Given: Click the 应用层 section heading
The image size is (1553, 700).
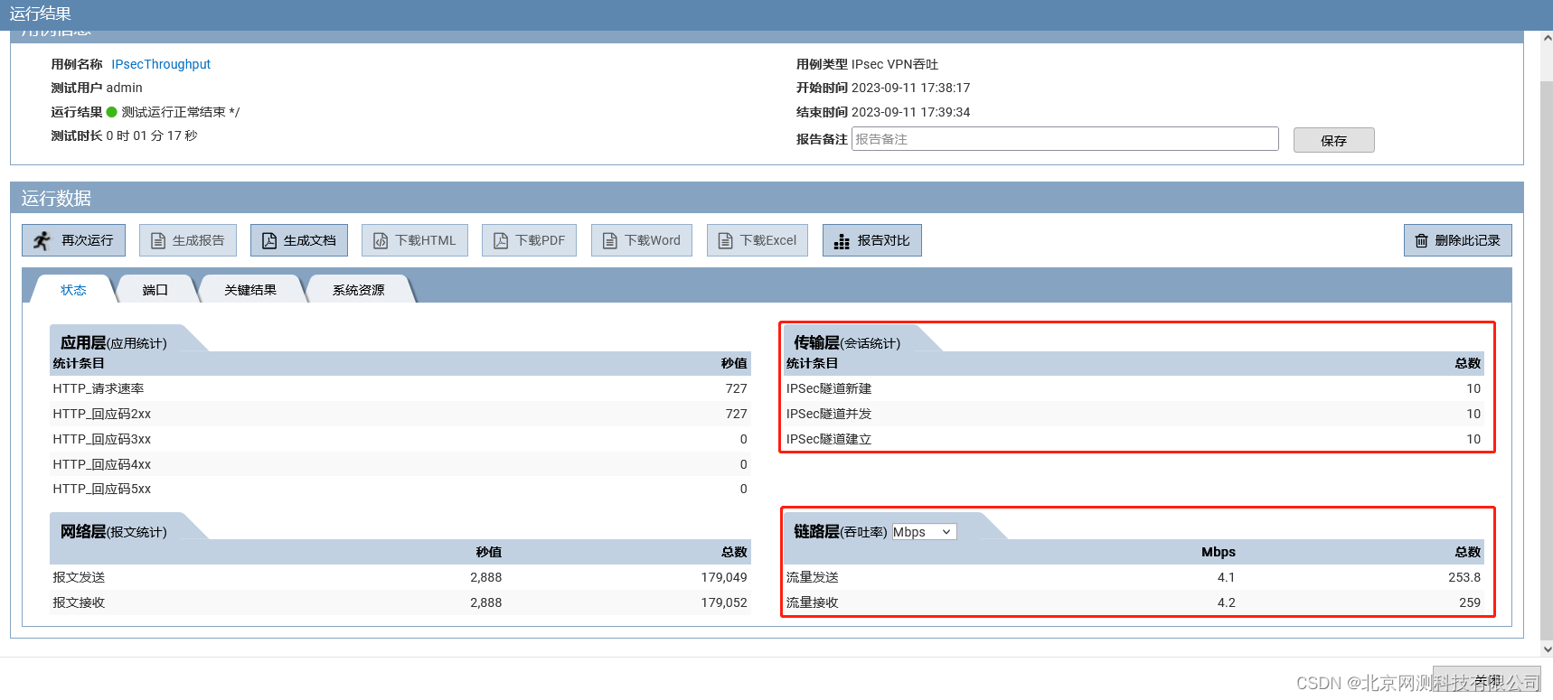Looking at the screenshot, I should pyautogui.click(x=83, y=342).
